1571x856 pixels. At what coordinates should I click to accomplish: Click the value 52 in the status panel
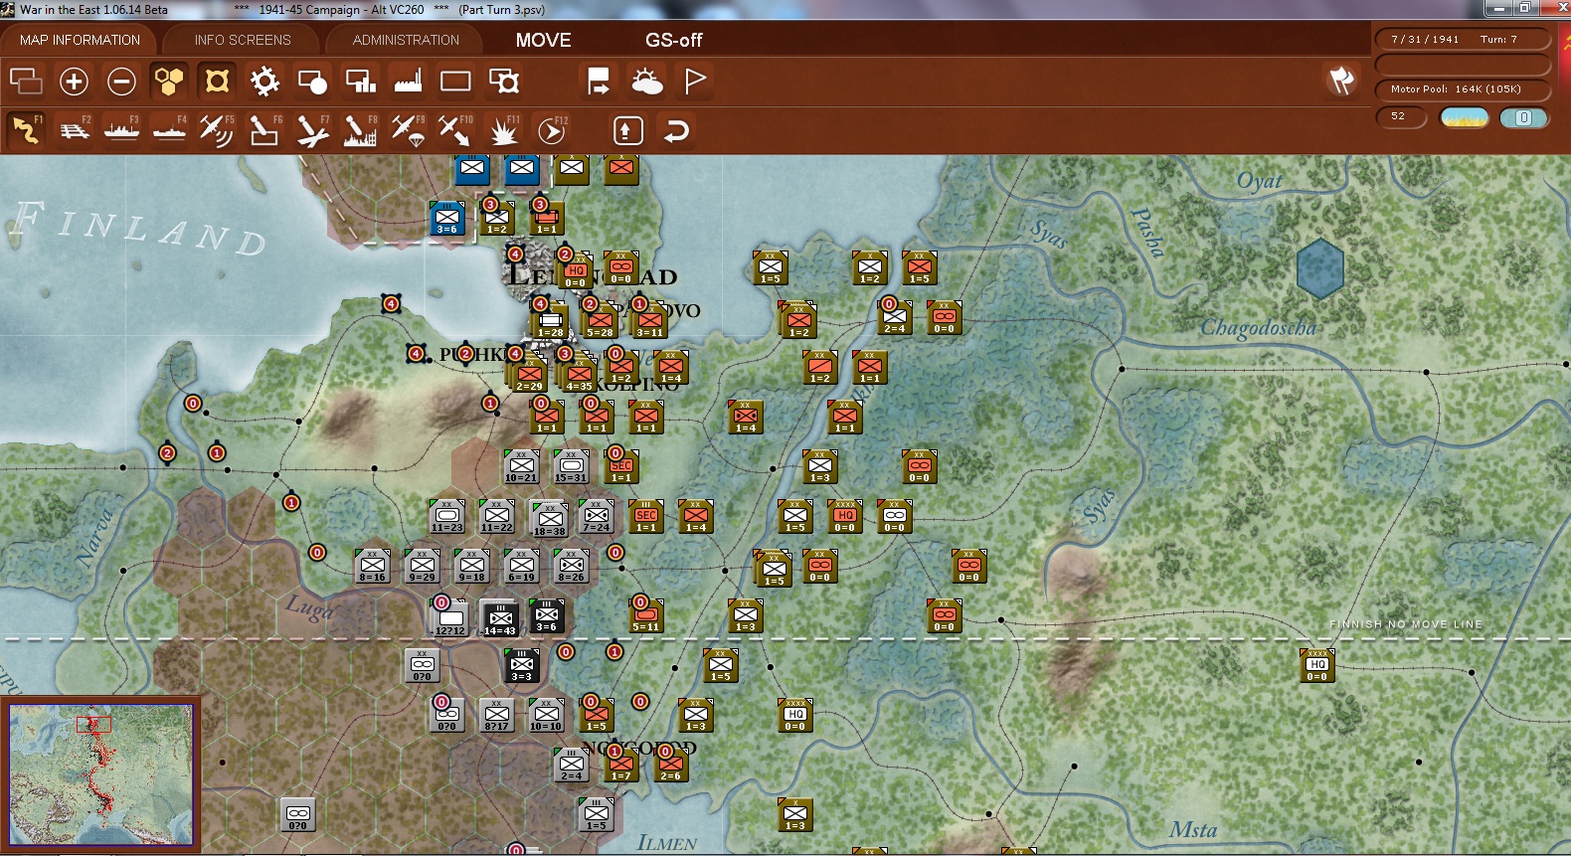pyautogui.click(x=1401, y=116)
